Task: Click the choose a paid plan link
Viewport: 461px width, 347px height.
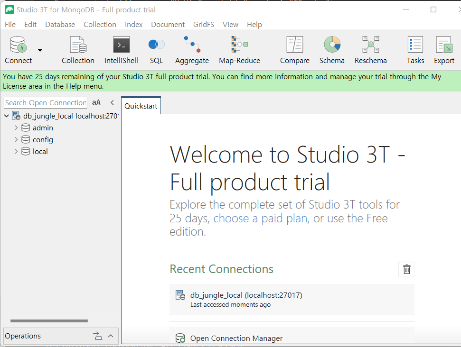Action: point(260,219)
